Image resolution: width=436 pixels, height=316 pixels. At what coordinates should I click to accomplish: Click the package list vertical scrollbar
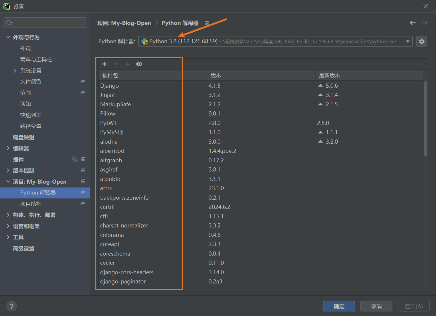click(425, 118)
